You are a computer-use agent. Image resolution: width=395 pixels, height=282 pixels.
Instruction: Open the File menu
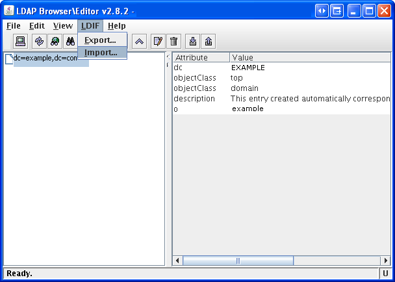point(14,26)
